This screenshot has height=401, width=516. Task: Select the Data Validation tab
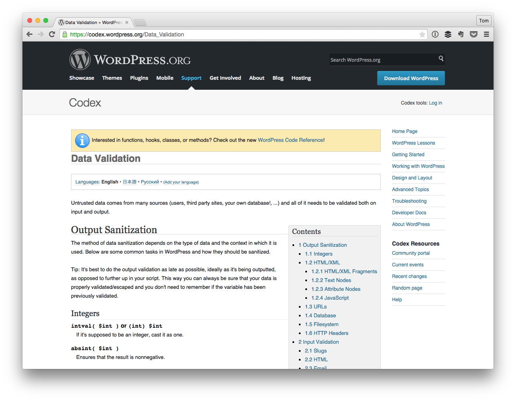click(93, 22)
